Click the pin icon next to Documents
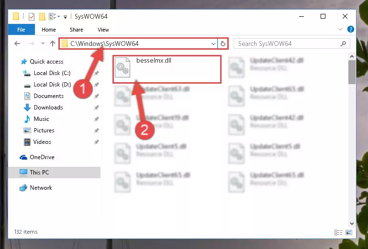The width and height of the screenshot is (368, 249). point(97,97)
